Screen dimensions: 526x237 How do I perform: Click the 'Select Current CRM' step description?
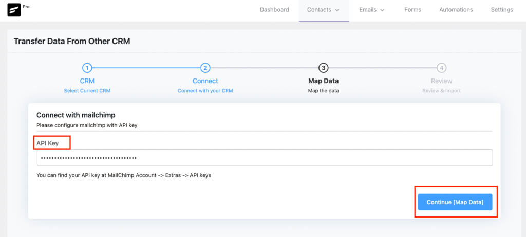coord(87,91)
